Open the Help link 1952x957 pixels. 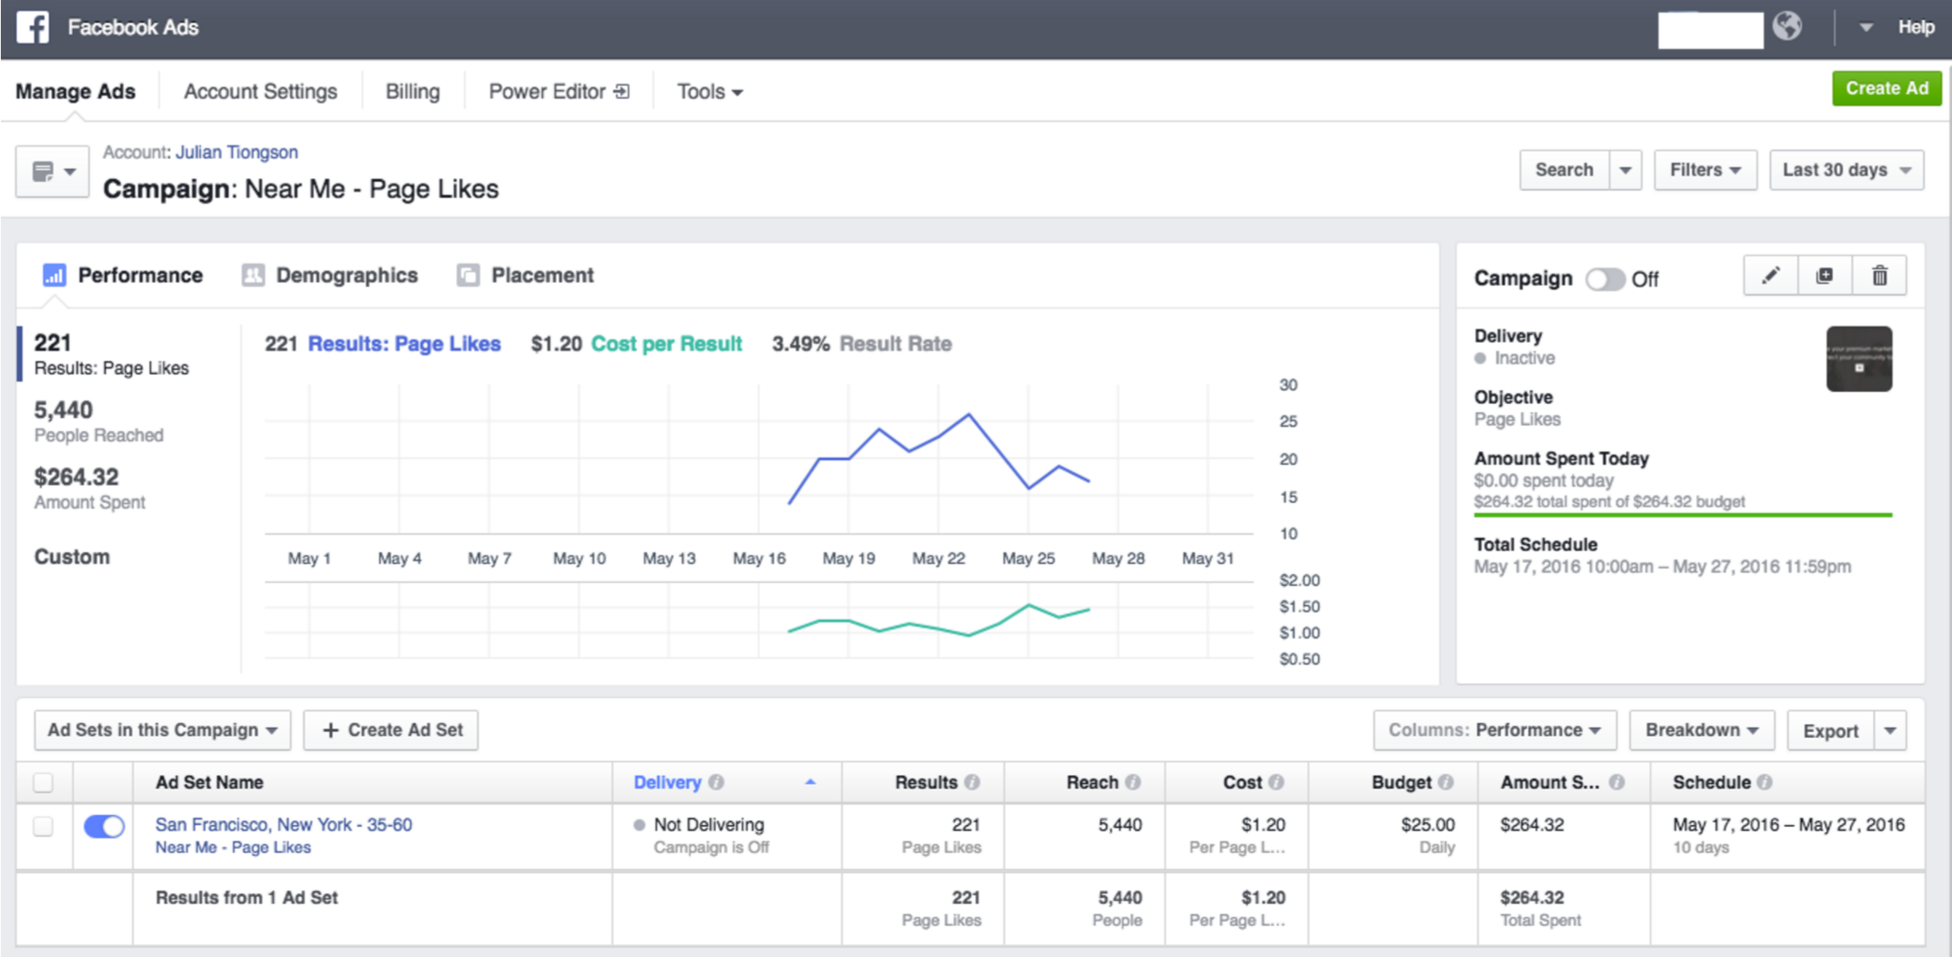(1916, 27)
